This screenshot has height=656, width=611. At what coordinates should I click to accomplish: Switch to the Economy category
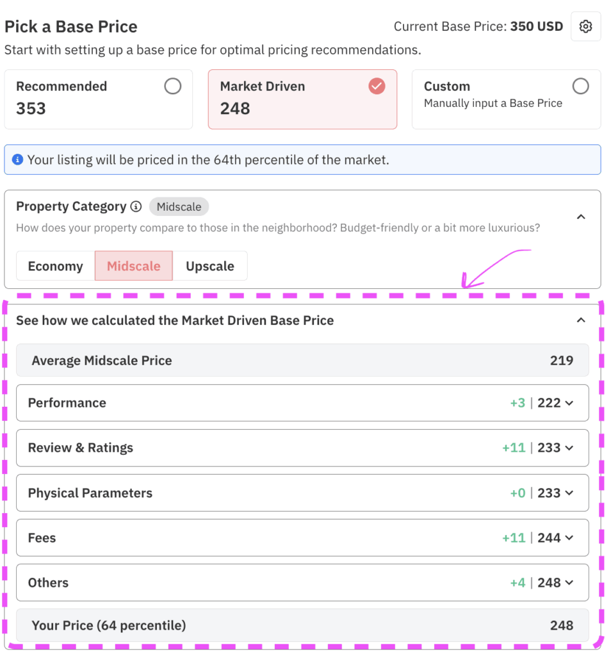pos(54,265)
